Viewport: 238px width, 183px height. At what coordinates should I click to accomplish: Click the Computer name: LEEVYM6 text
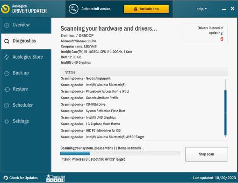click(79, 47)
